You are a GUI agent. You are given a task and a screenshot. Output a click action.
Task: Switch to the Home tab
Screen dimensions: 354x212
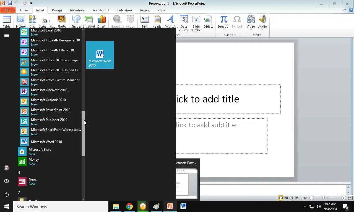(24, 10)
